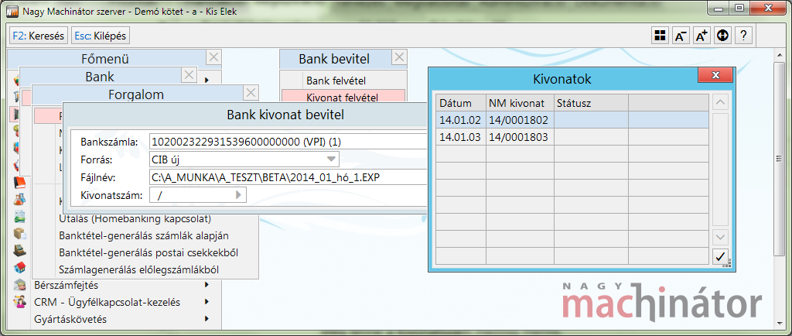Confirm selection with Kivonatok checkmark icon
Image resolution: width=792 pixels, height=336 pixels.
(x=720, y=256)
